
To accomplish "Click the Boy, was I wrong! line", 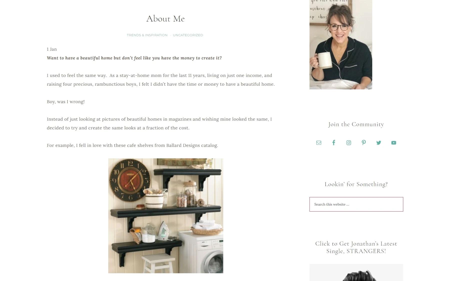I will 66,102.
